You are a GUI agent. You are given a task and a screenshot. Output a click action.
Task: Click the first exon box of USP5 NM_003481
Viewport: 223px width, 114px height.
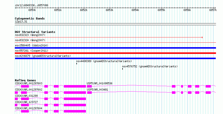coord(89,93)
